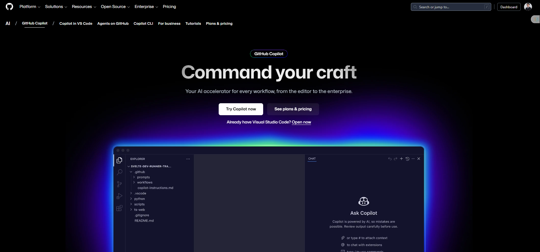The image size is (540, 252).
Task: Expand the Platform menu
Action: (30, 7)
